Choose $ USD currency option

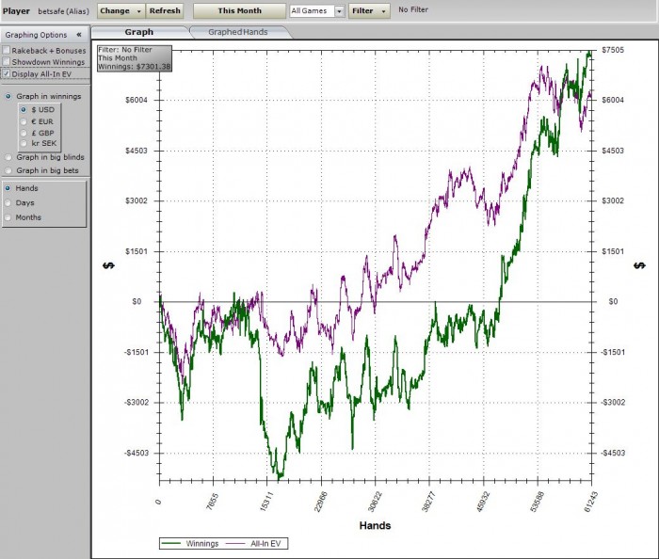(x=24, y=109)
